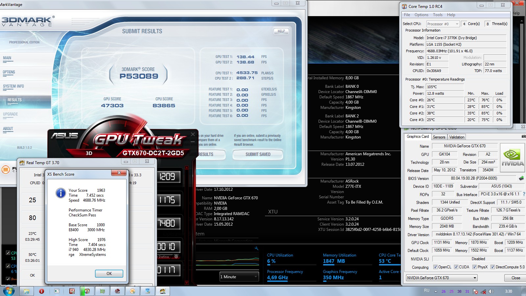Image resolution: width=526 pixels, height=296 pixels.
Task: Click GPU Tweak scroll down arrow
Action: 187,283
